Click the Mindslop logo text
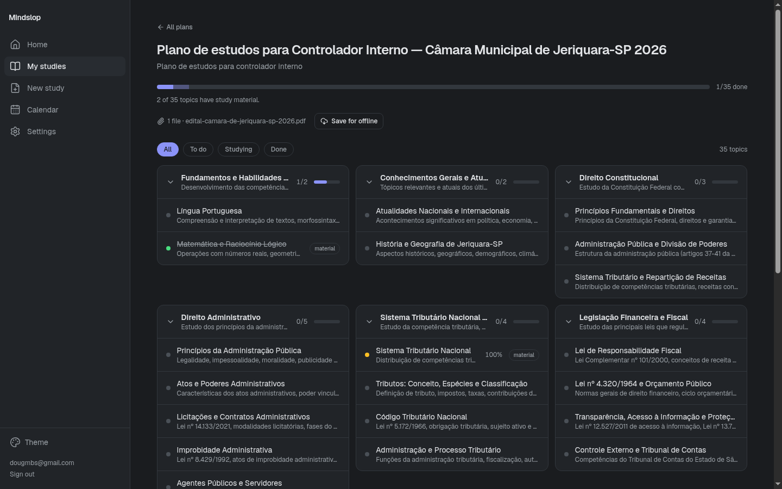 (x=25, y=17)
